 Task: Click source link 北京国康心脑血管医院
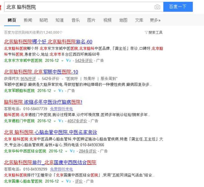pyautogui.click(x=23, y=181)
